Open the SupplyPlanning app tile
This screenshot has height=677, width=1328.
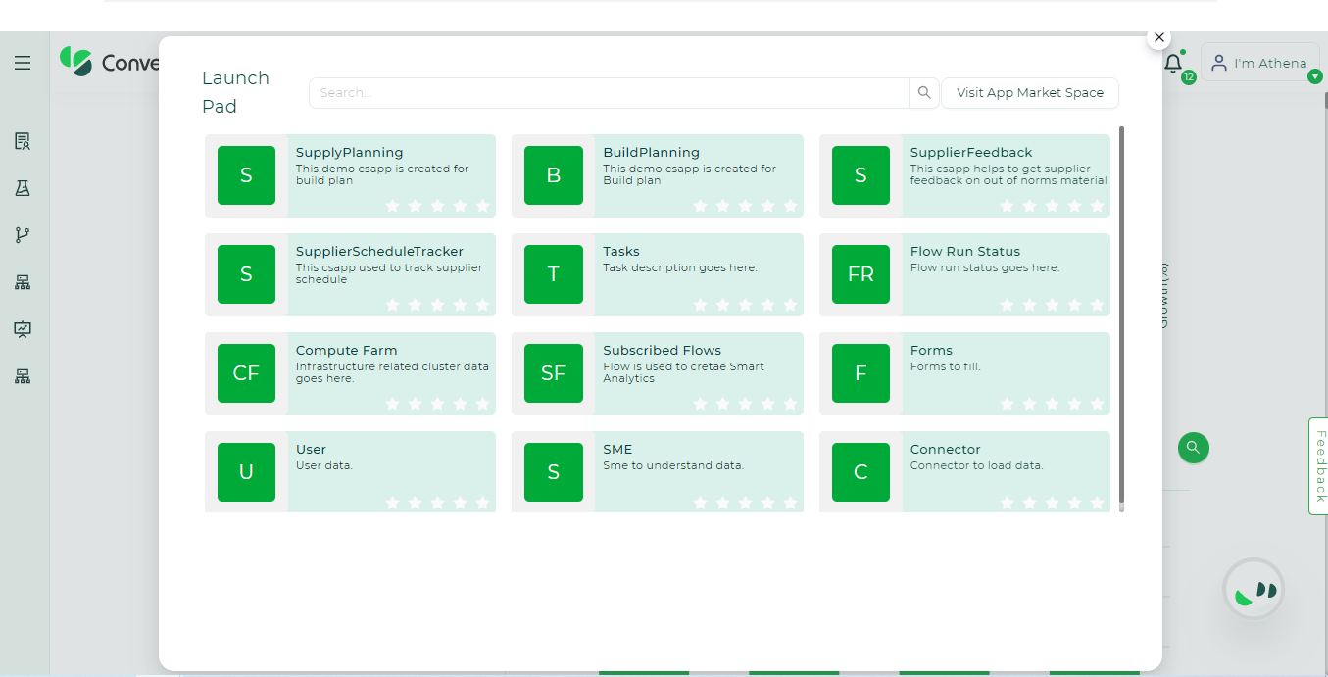click(350, 175)
